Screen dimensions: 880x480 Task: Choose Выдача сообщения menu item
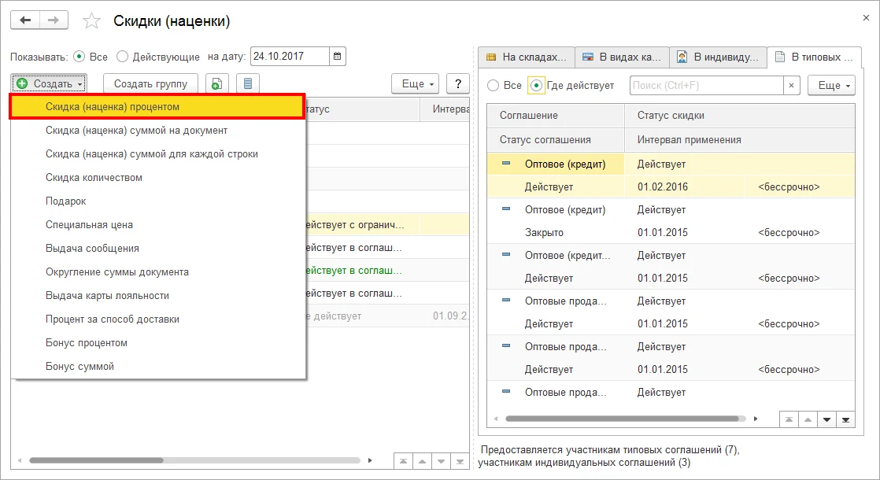tap(157, 248)
